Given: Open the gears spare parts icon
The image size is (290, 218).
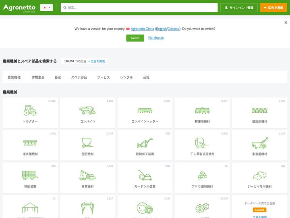Looking at the screenshot, I should click(x=202, y=208).
